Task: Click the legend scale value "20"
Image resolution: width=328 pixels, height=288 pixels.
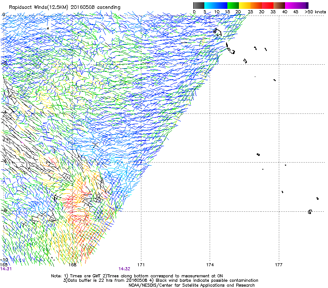Action: click(238, 12)
